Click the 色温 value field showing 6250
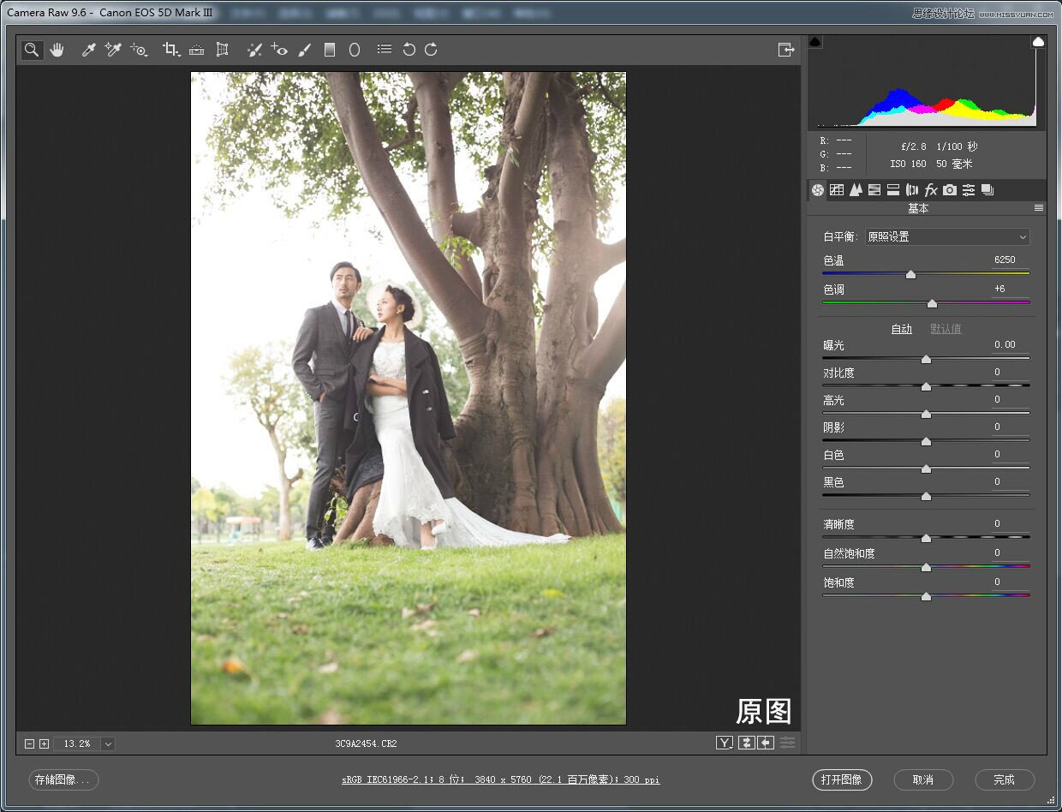Viewport: 1062px width, 812px height. [x=1005, y=260]
